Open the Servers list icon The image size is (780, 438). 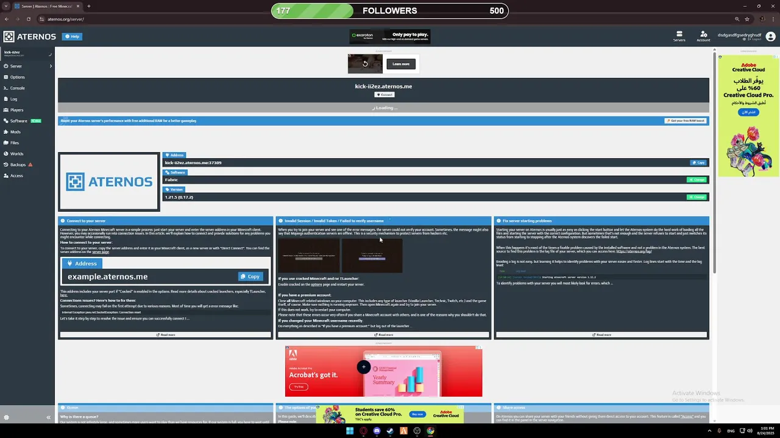679,36
